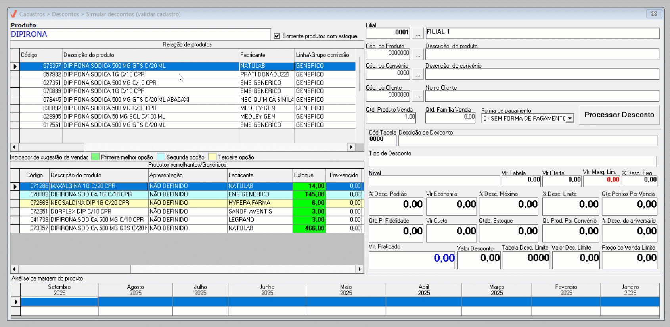The width and height of the screenshot is (670, 327).
Task: Click the Setembro 2025 margin column header
Action: pos(59,290)
